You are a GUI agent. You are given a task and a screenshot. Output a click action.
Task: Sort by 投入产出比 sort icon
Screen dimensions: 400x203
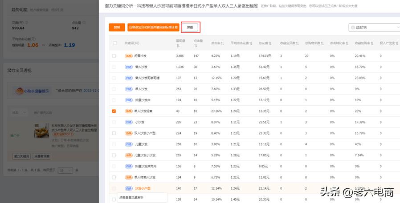point(397,43)
